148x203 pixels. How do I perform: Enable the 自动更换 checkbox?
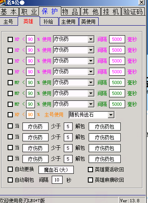pos(10,169)
